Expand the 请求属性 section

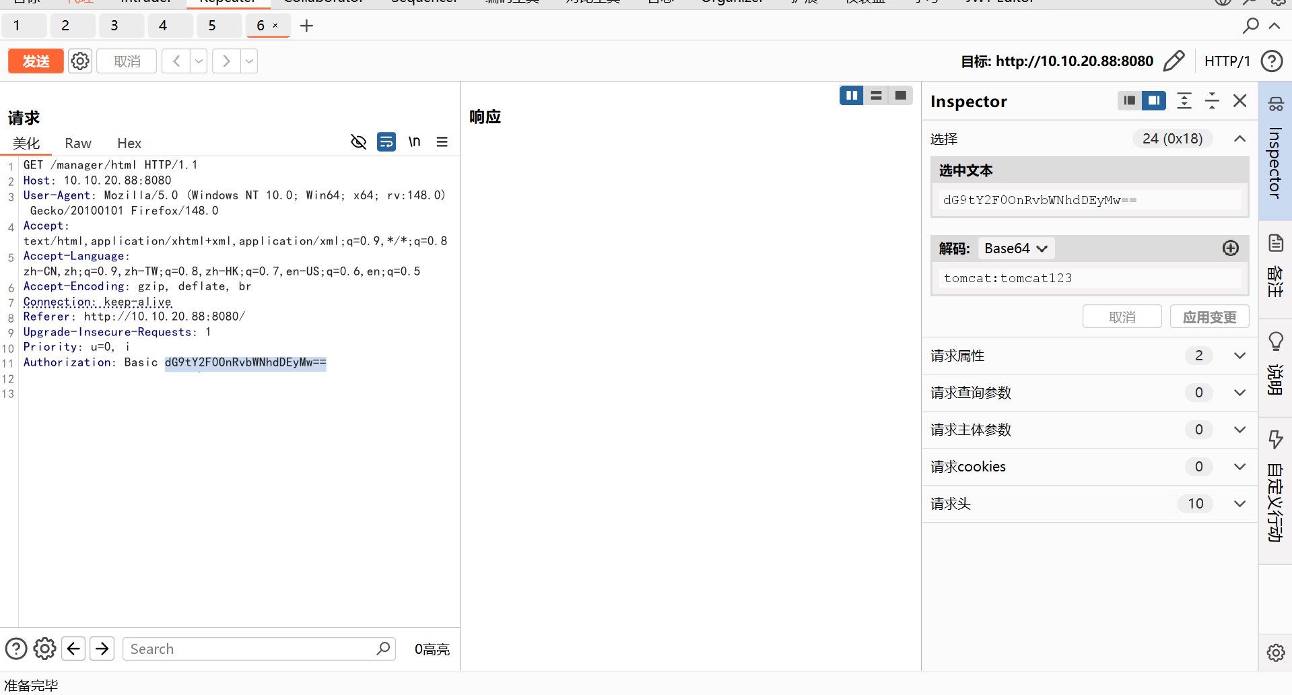click(1239, 356)
